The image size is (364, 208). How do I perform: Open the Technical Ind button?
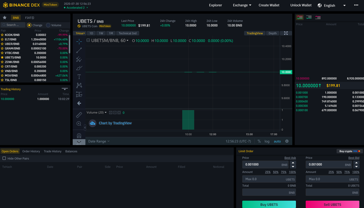pos(128,33)
